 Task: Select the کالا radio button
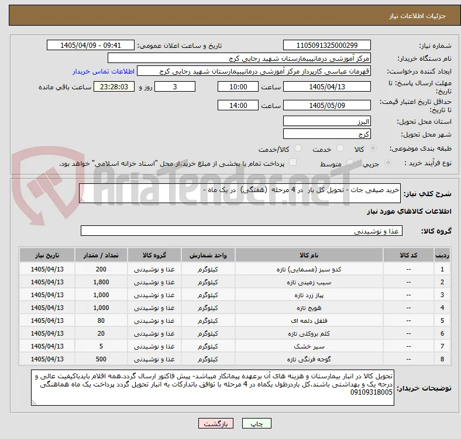point(373,148)
